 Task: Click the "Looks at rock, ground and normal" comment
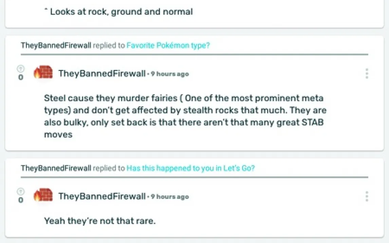[121, 12]
